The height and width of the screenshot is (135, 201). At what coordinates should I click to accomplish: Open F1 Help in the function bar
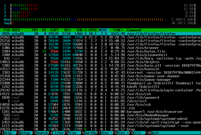coord(6,133)
